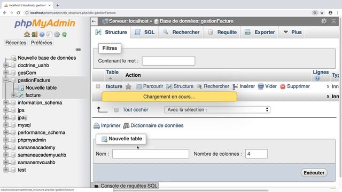Click the browser zoom magnifier icon
Screen dimensions: 342x192
315,13
